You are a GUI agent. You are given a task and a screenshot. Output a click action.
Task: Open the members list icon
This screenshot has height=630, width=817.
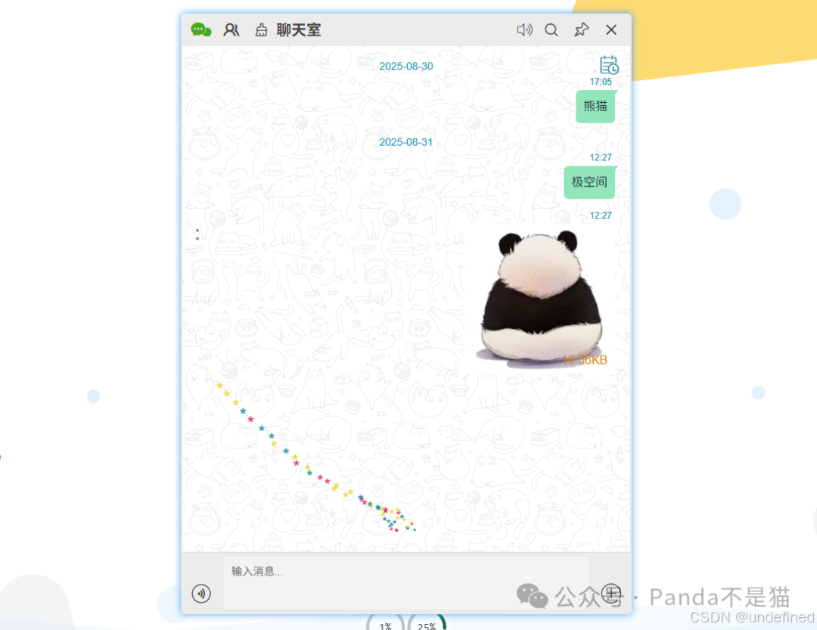(x=231, y=29)
